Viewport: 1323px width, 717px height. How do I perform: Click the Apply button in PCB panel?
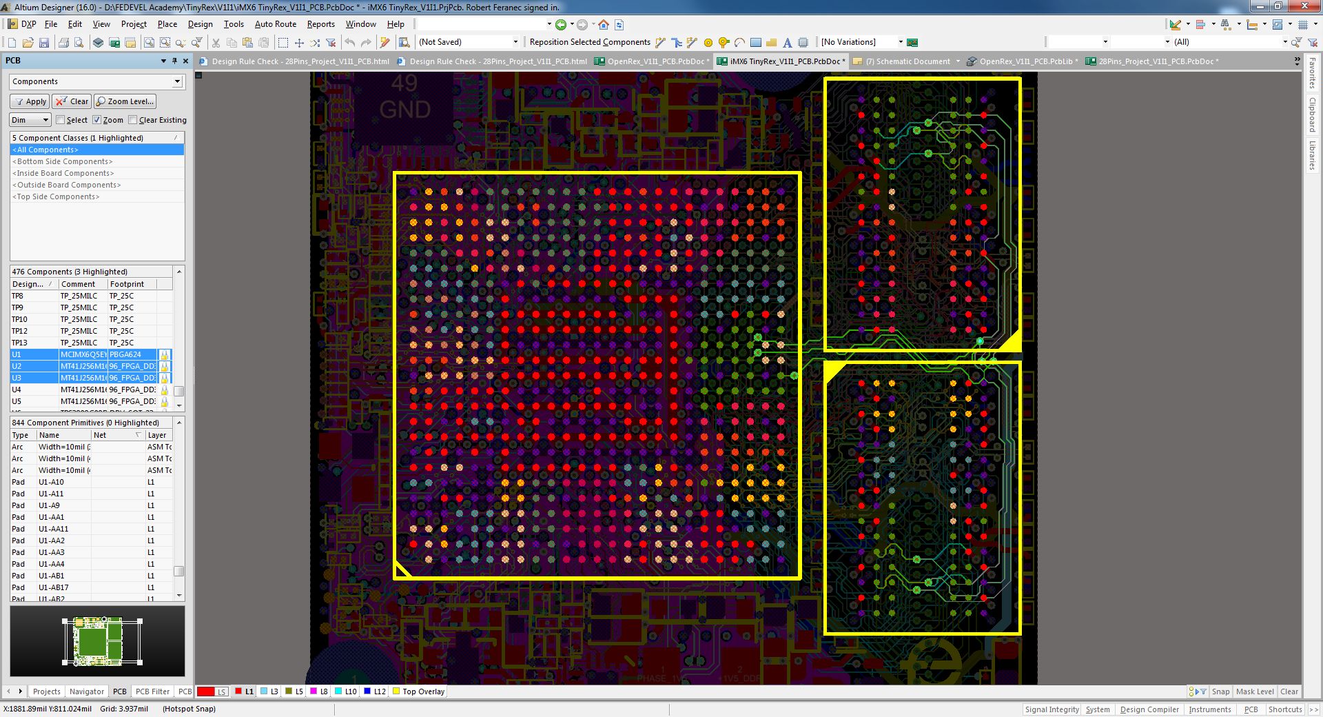(x=29, y=101)
